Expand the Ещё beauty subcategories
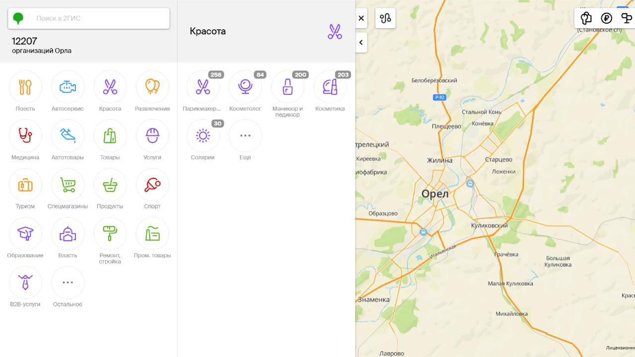635x357 pixels. point(245,135)
